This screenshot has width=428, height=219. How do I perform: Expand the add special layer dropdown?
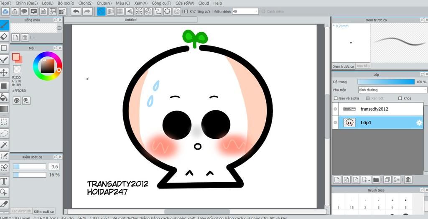(x=366, y=180)
